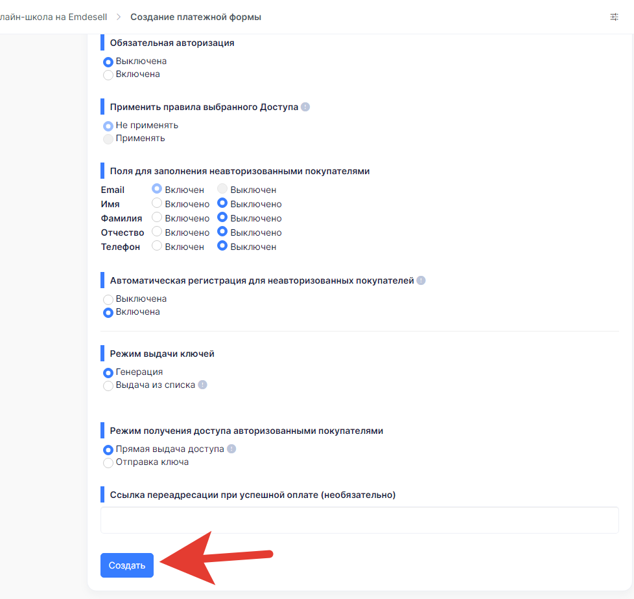Choose Выдача из списка key mode
The height and width of the screenshot is (599, 634).
108,385
